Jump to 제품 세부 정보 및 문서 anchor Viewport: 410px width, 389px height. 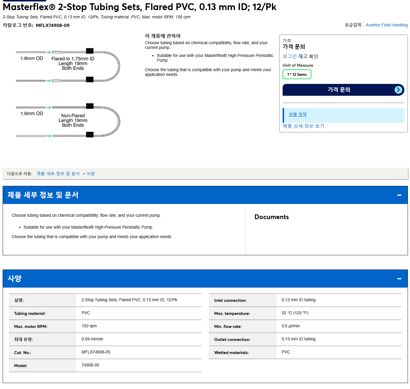click(x=58, y=174)
